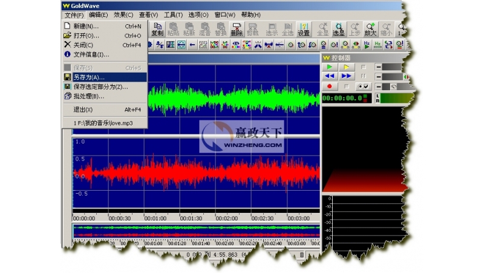Click the green left channel waveform
Viewport: 484px width, 273px height.
tap(234, 99)
